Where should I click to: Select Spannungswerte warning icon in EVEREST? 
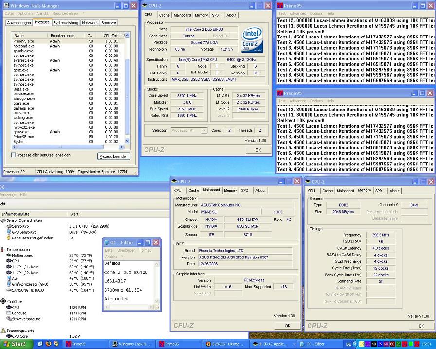[x=3, y=331]
